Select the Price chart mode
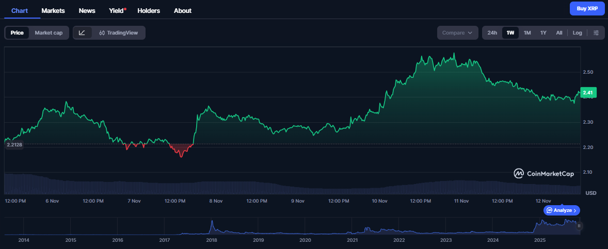The width and height of the screenshot is (608, 249). (17, 33)
